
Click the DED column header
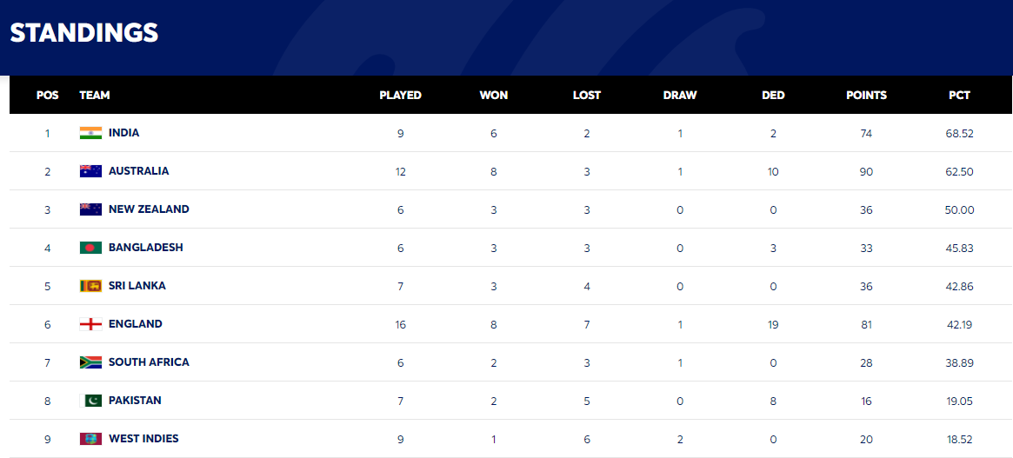(x=773, y=95)
